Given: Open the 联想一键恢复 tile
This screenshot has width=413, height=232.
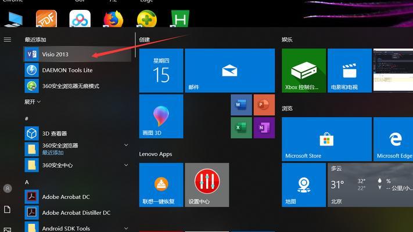Looking at the screenshot, I should point(161,185).
